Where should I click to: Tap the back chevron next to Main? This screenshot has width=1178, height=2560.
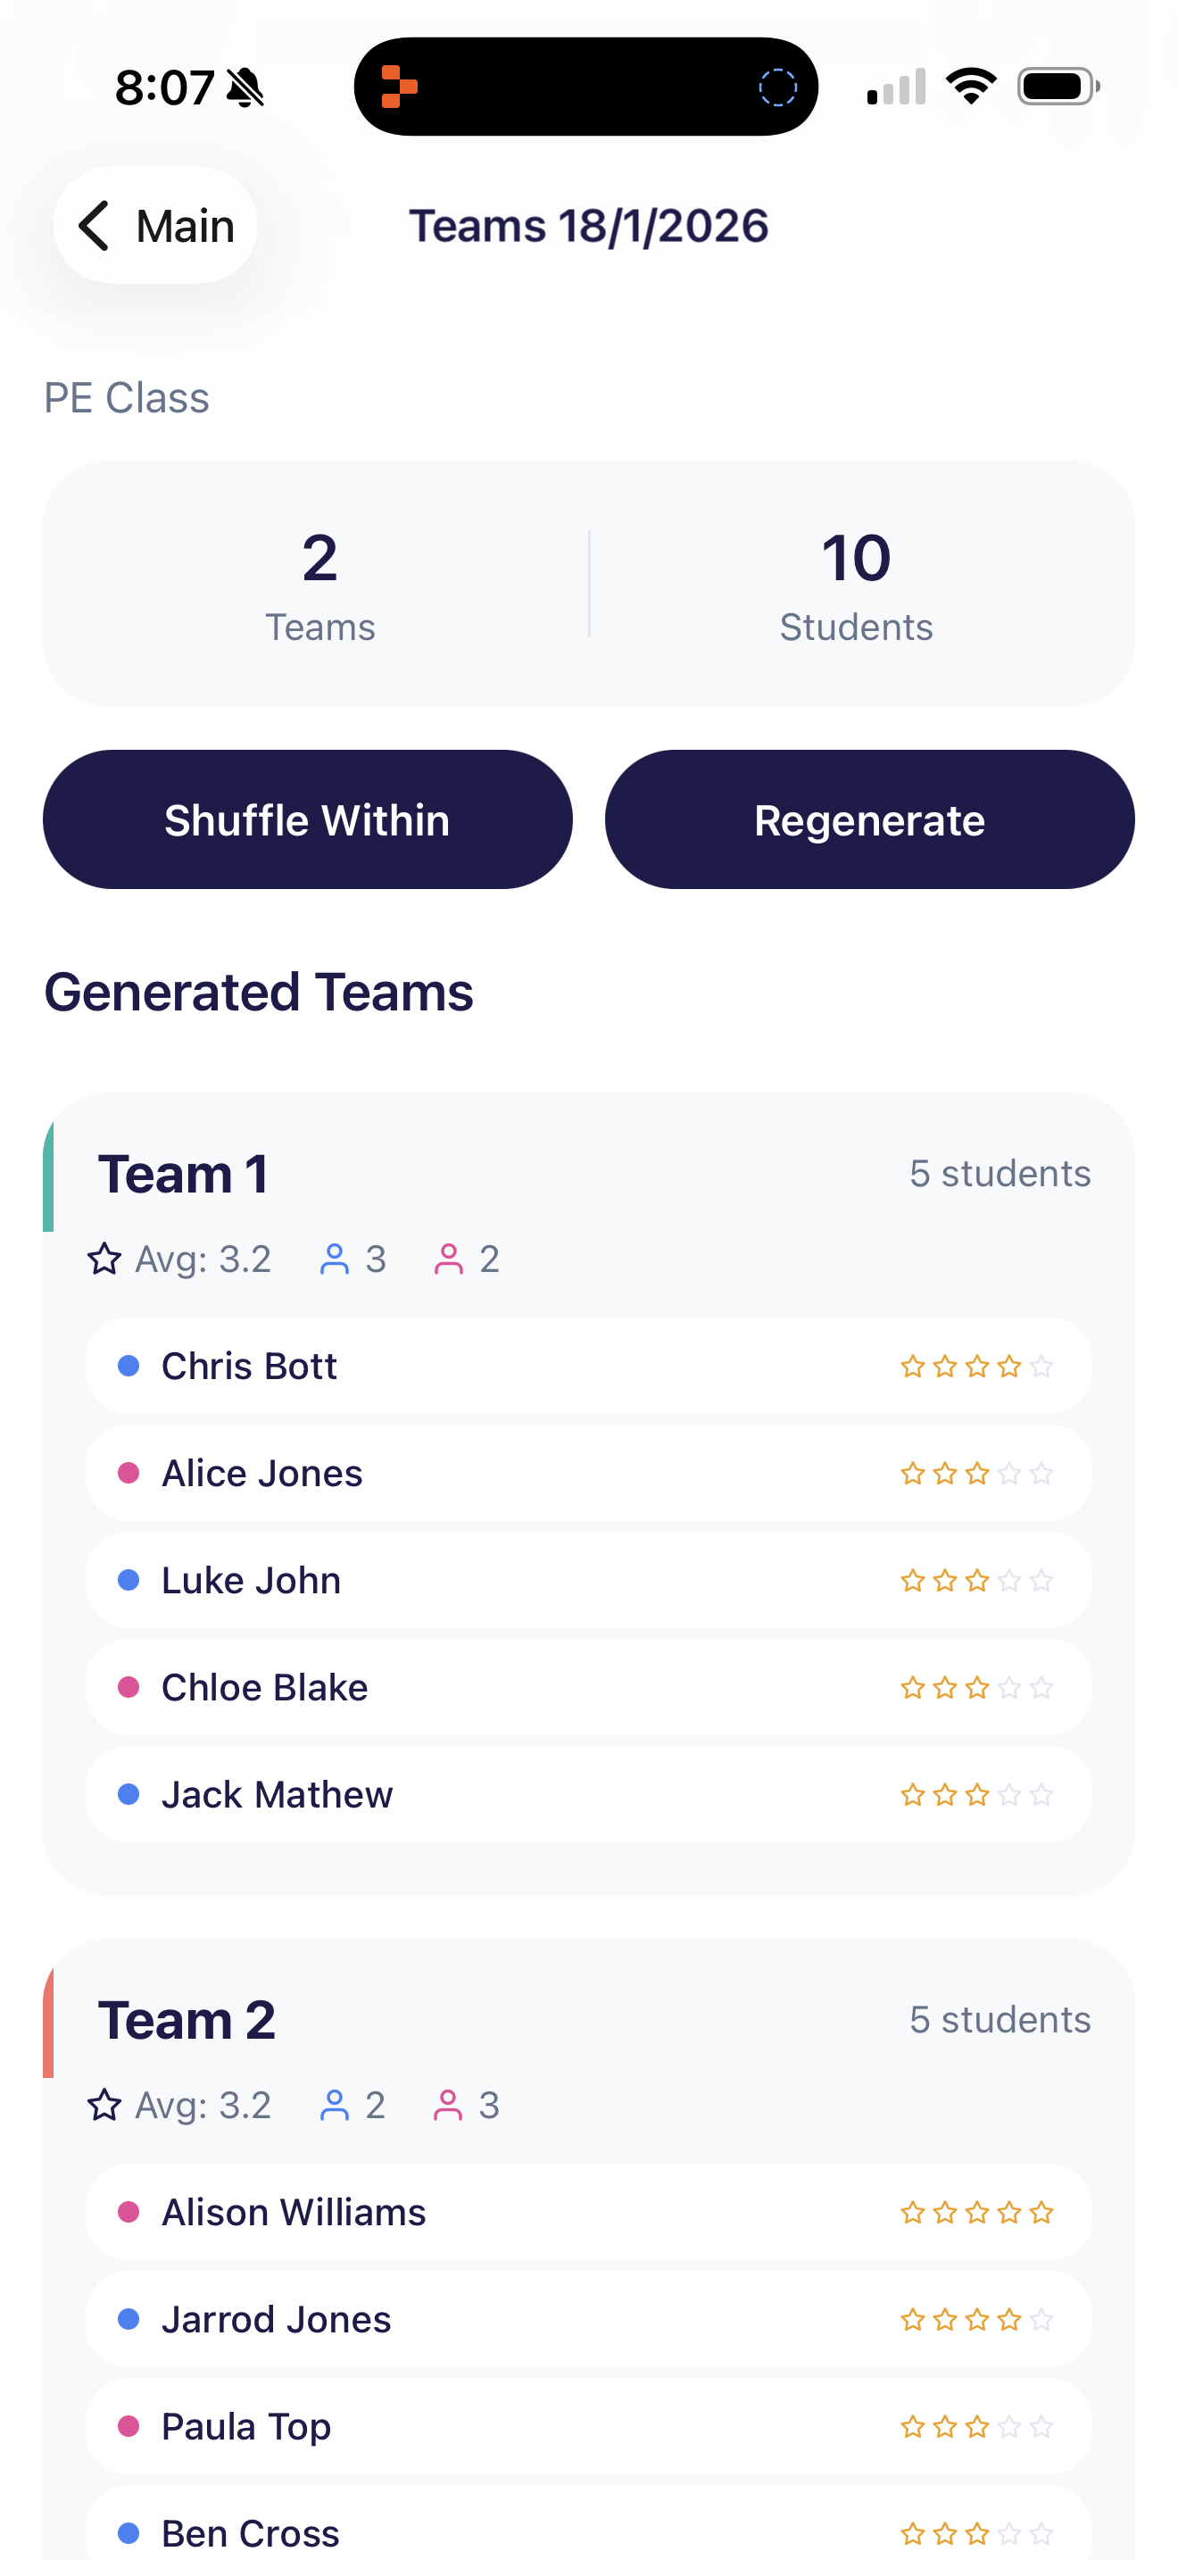[95, 226]
